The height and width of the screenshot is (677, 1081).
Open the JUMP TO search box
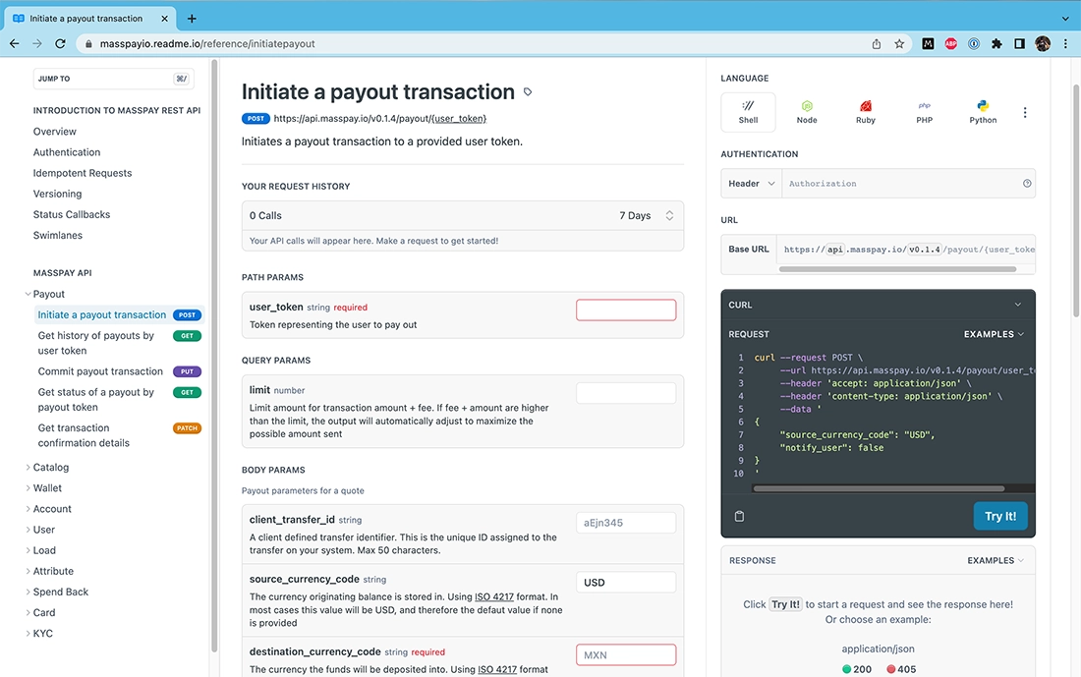pos(113,79)
